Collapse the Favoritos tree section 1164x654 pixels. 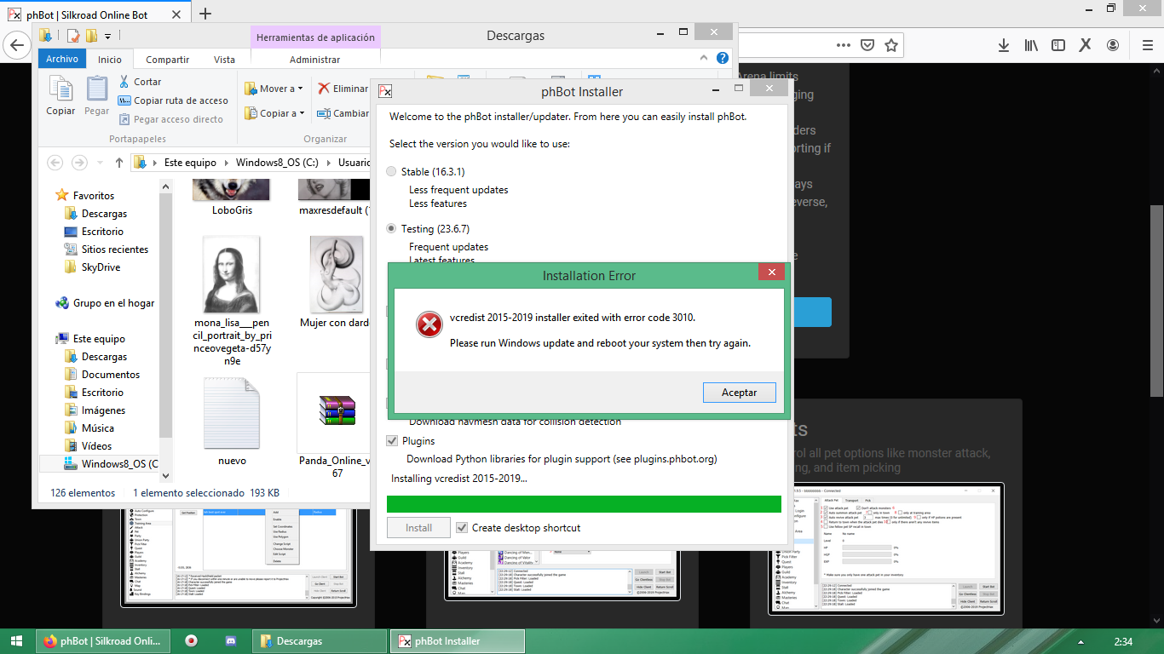49,196
